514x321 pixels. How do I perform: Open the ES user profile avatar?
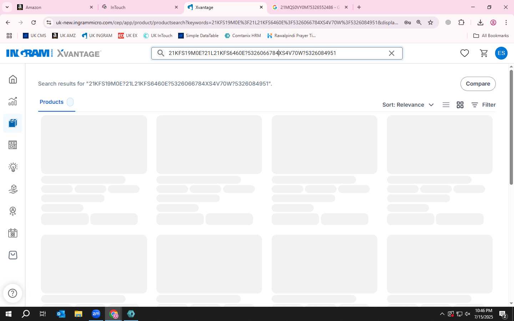(501, 53)
